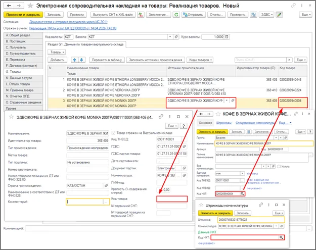Switch to Штрихкоды tab in nomenclature window
Image resolution: width=316 pixels, height=250 pixels.
223,123
